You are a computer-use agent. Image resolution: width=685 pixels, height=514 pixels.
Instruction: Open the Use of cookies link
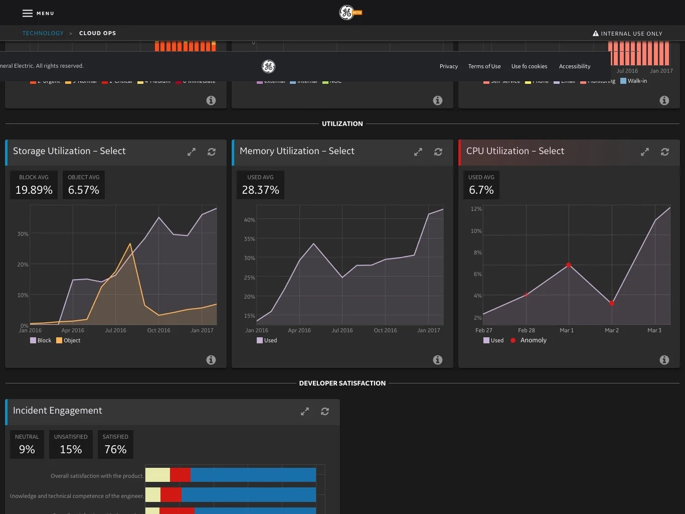pyautogui.click(x=529, y=66)
